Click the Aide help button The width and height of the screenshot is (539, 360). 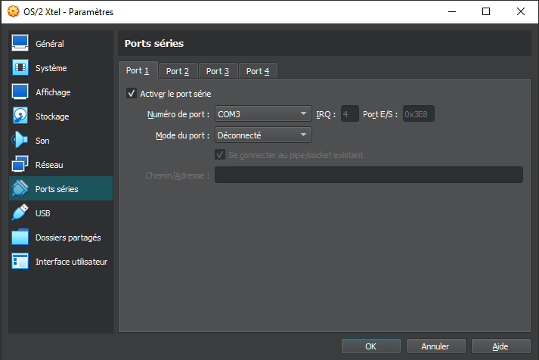500,346
